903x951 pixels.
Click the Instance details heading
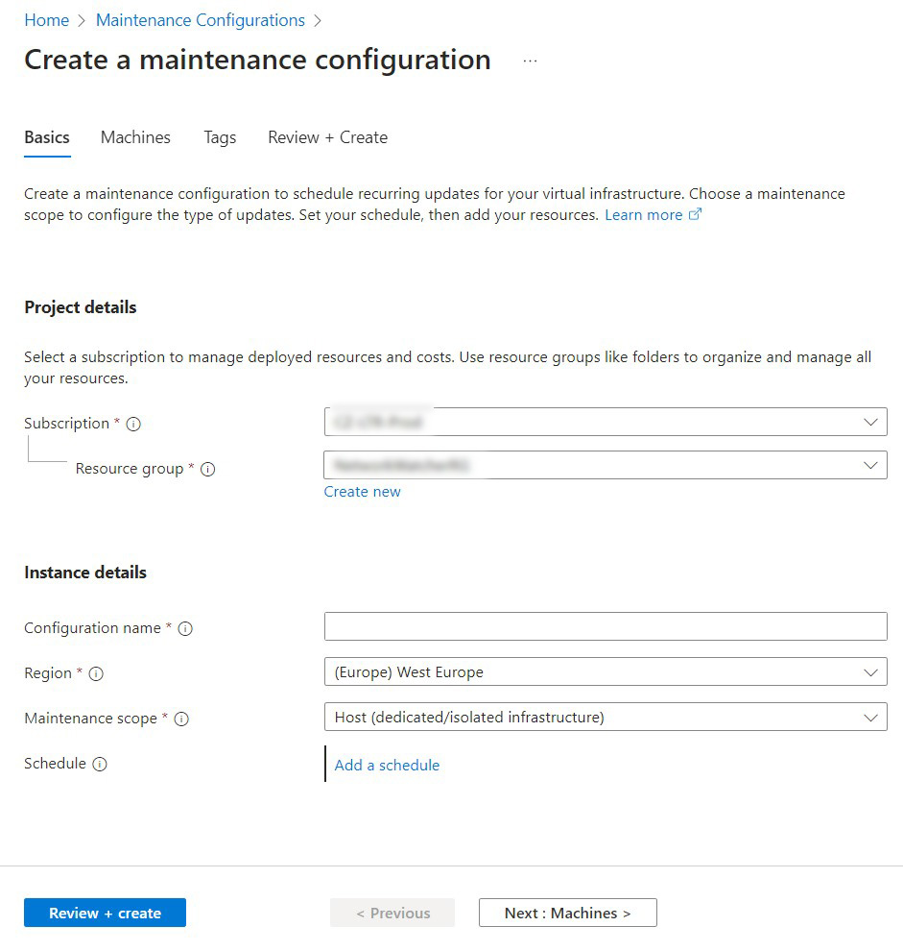pos(85,573)
